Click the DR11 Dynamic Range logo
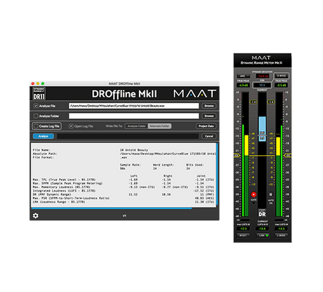Viewport: 323px width, 292px height. [x=39, y=93]
